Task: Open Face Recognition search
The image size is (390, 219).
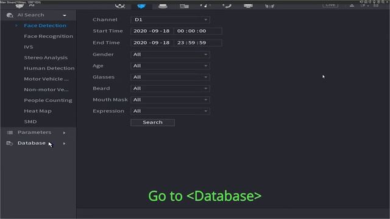Action: [49, 36]
